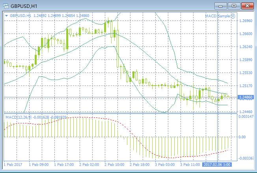Viewport: 257px width, 173px height.
Task: Click the MACD values -0.001628 -0.001820
Action: coord(50,117)
